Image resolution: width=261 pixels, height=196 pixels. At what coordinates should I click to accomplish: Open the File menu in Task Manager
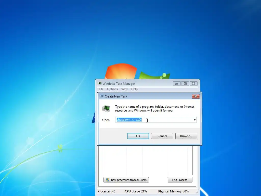(101, 89)
